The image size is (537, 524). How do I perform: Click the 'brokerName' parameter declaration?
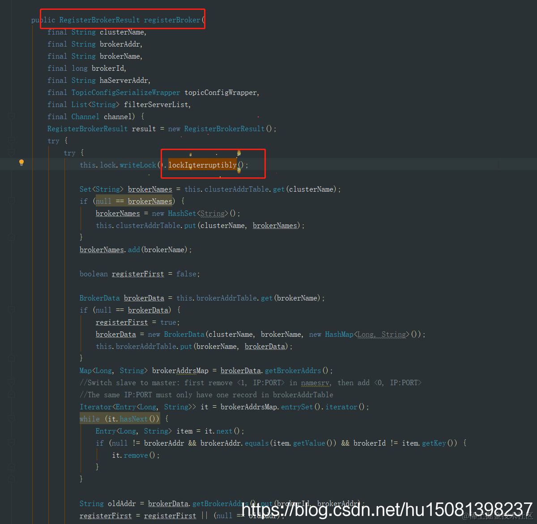(x=119, y=56)
